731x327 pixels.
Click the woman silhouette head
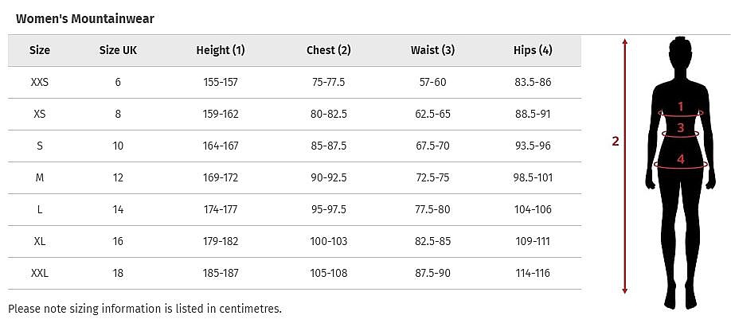tap(680, 53)
